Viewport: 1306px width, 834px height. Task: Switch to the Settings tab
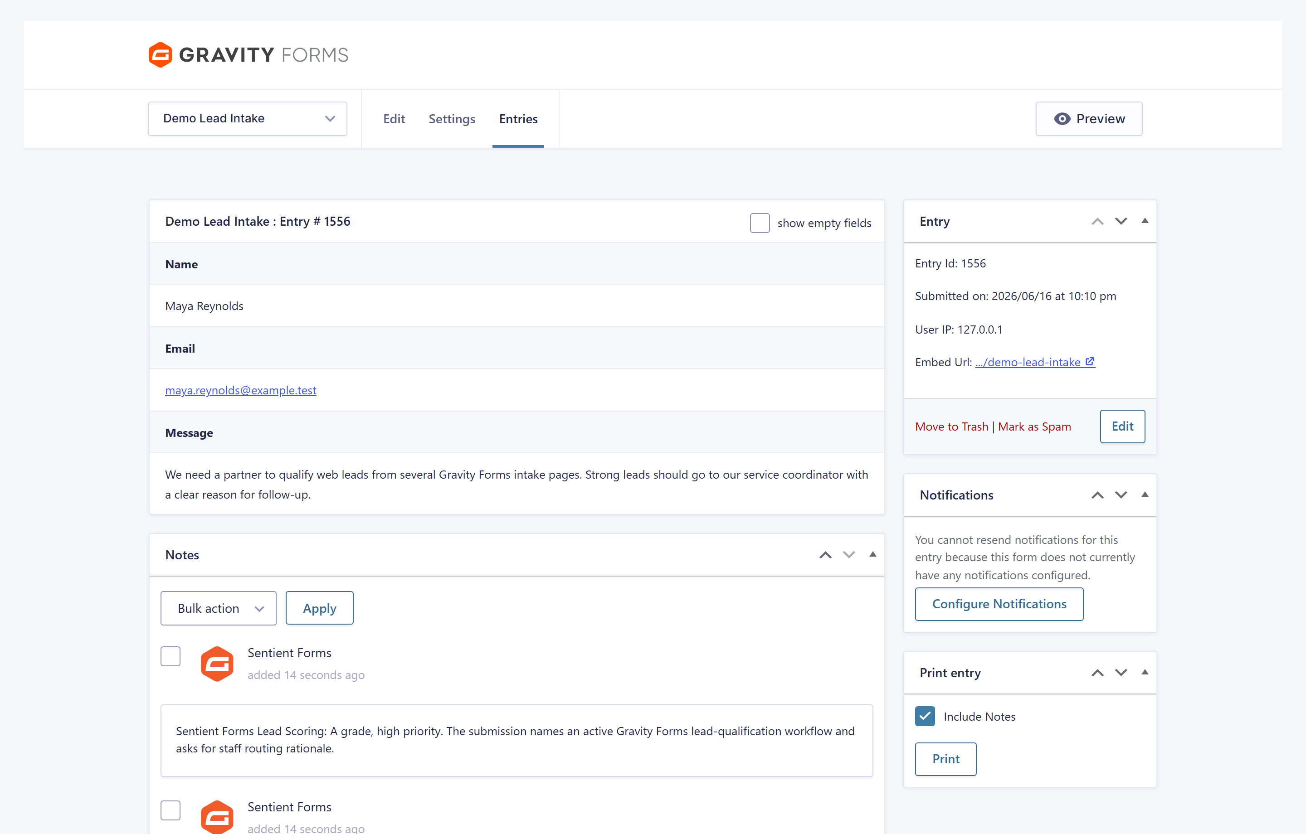click(x=452, y=119)
